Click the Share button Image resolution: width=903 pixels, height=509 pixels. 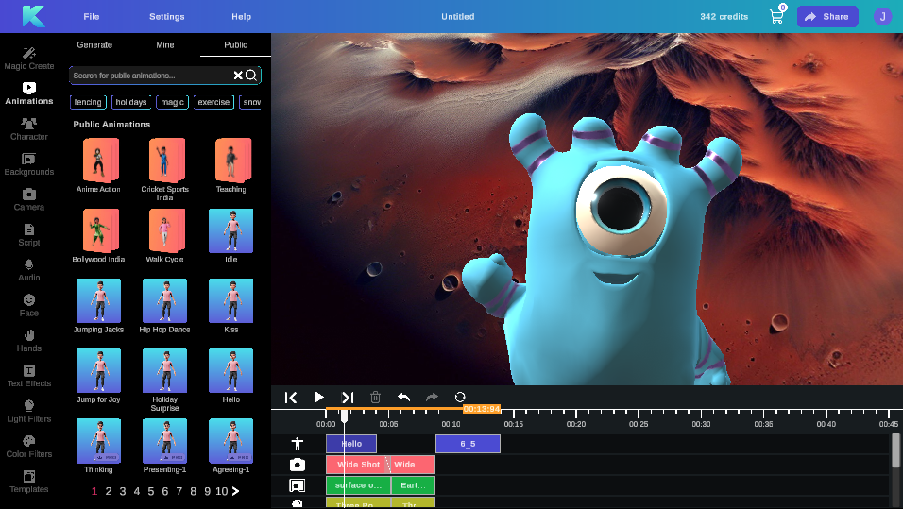tap(827, 17)
